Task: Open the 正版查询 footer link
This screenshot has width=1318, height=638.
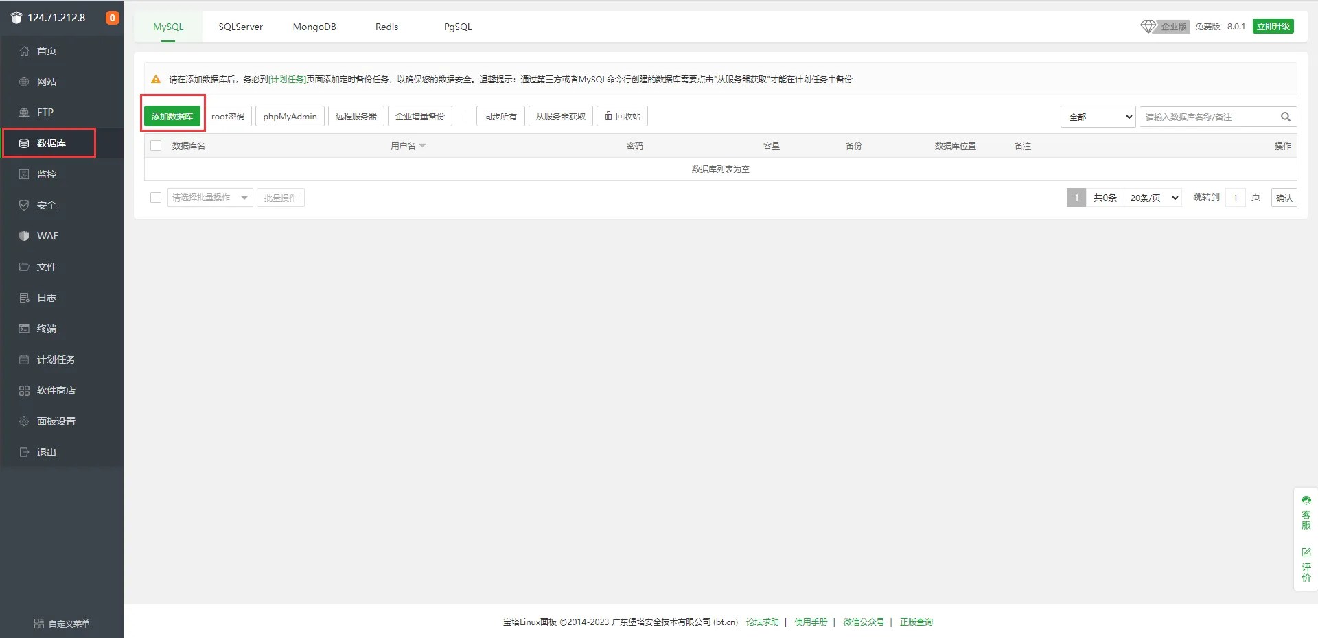Action: point(916,622)
